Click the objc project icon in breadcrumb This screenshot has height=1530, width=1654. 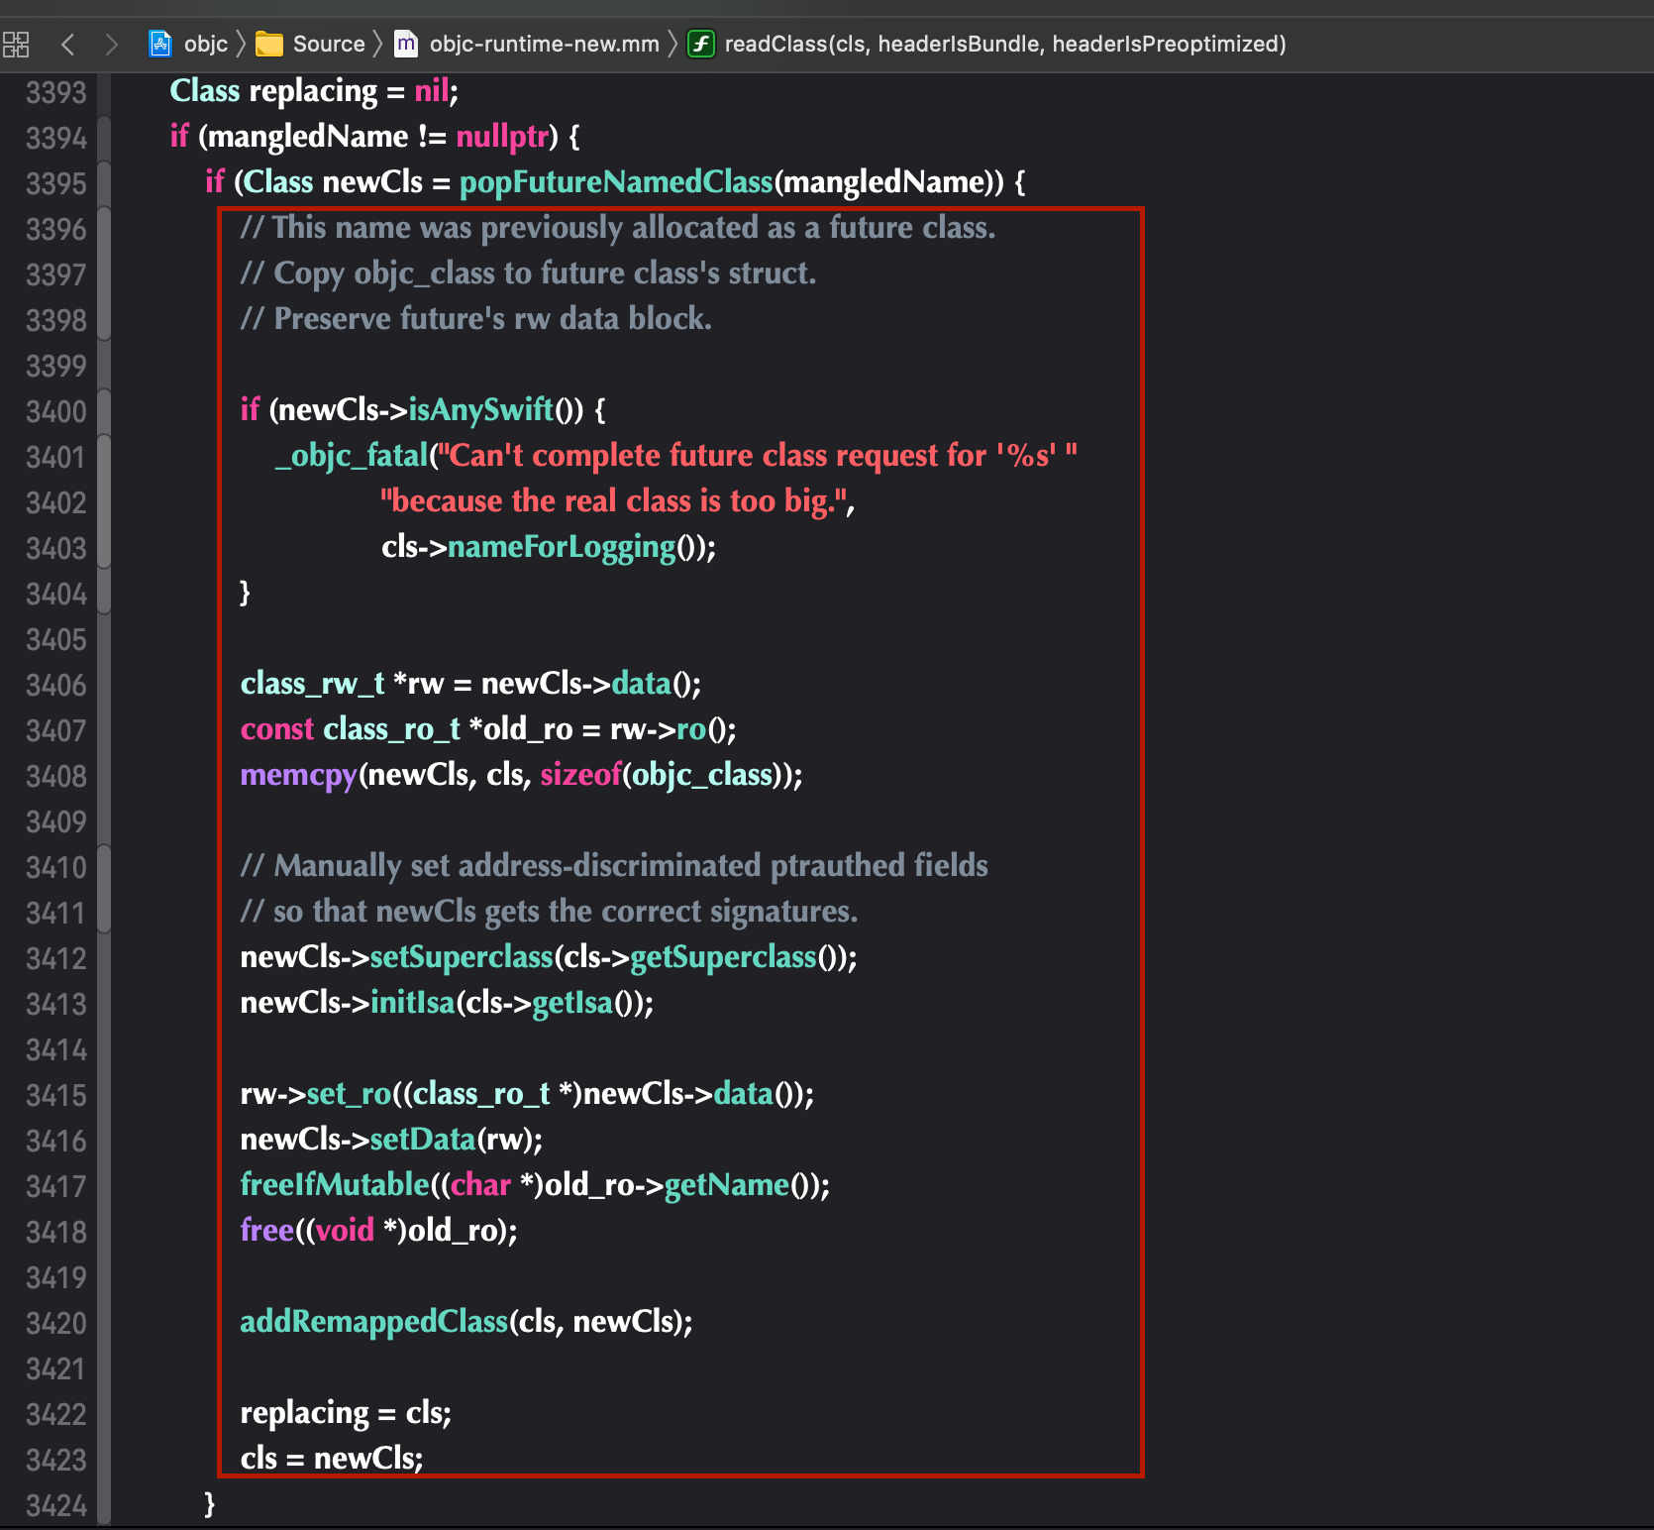point(160,44)
